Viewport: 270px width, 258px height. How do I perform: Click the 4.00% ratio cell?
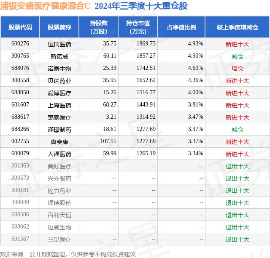(195, 93)
